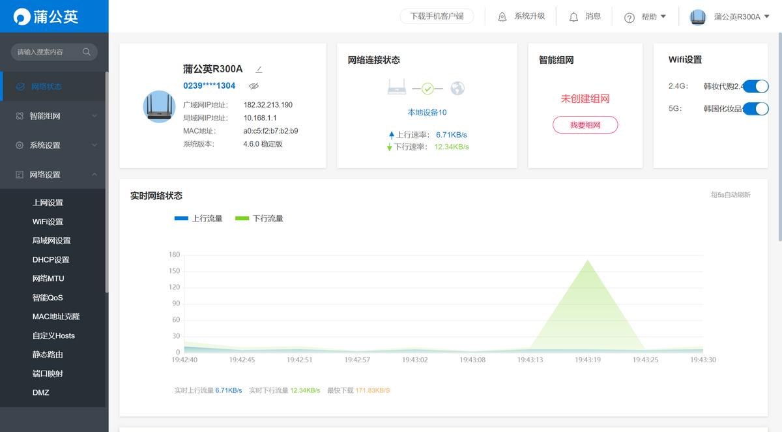Click the search magnifier icon in sidebar
This screenshot has width=782, height=432.
click(87, 51)
